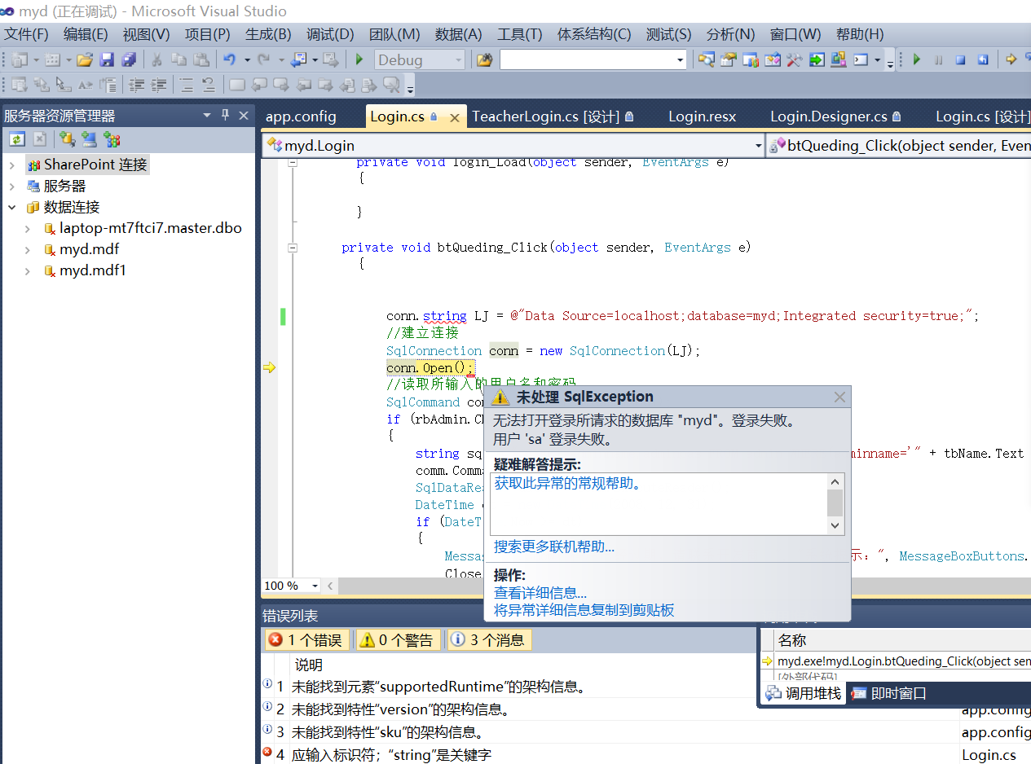
Task: Click the Redo arrow icon
Action: coord(264,59)
